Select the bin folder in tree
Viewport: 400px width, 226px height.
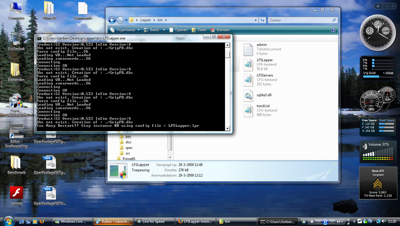(x=125, y=137)
